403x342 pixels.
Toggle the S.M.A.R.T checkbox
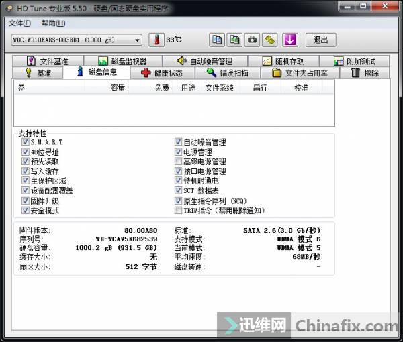tap(26, 141)
